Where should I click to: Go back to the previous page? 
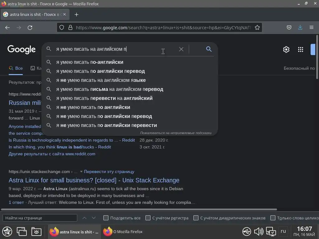point(7,28)
